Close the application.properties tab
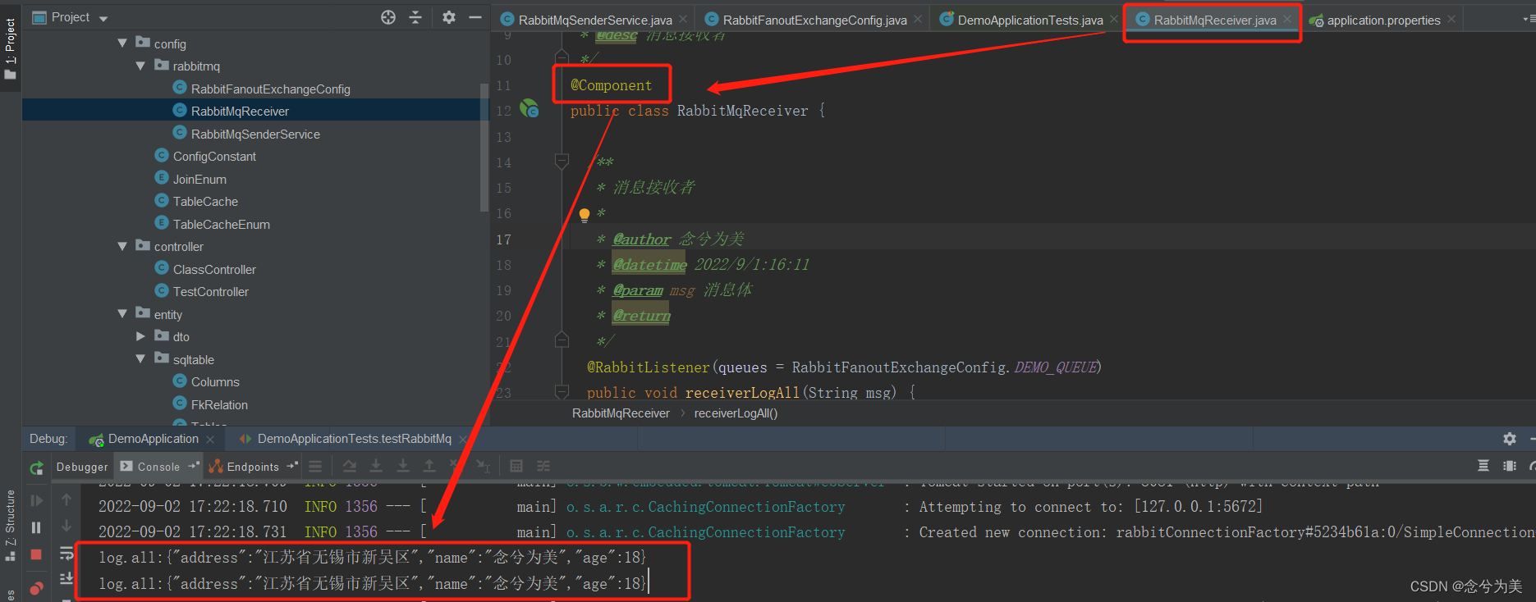 [1451, 19]
